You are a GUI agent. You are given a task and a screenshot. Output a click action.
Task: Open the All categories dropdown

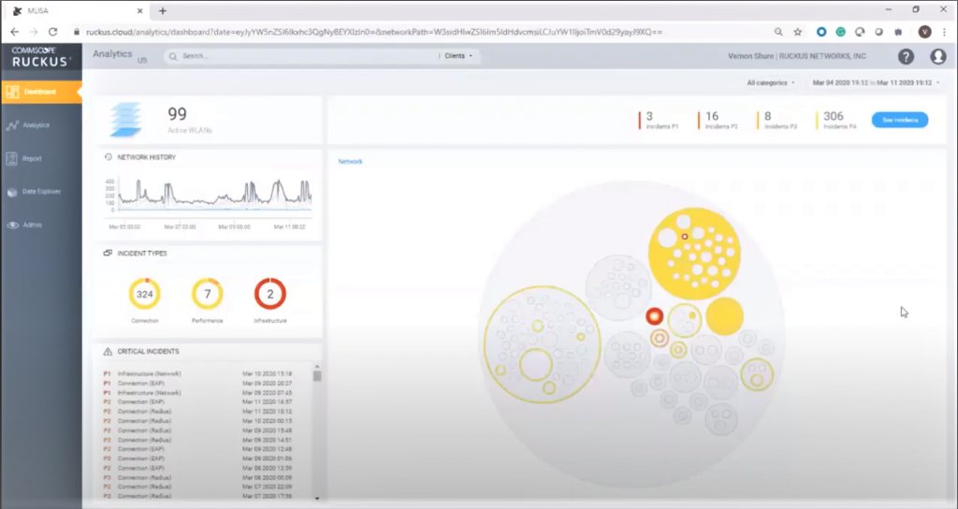click(771, 83)
